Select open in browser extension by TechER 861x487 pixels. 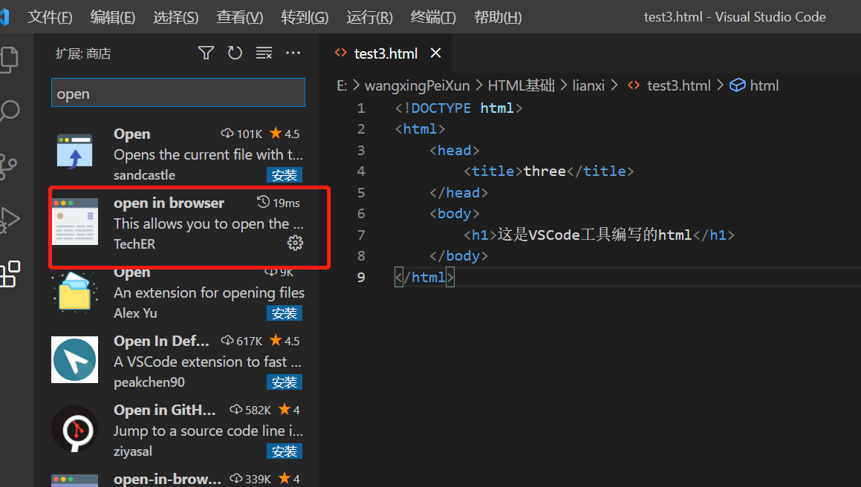pyautogui.click(x=178, y=224)
